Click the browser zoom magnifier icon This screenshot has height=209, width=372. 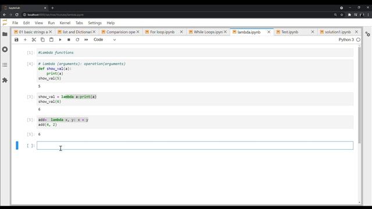pos(335,15)
